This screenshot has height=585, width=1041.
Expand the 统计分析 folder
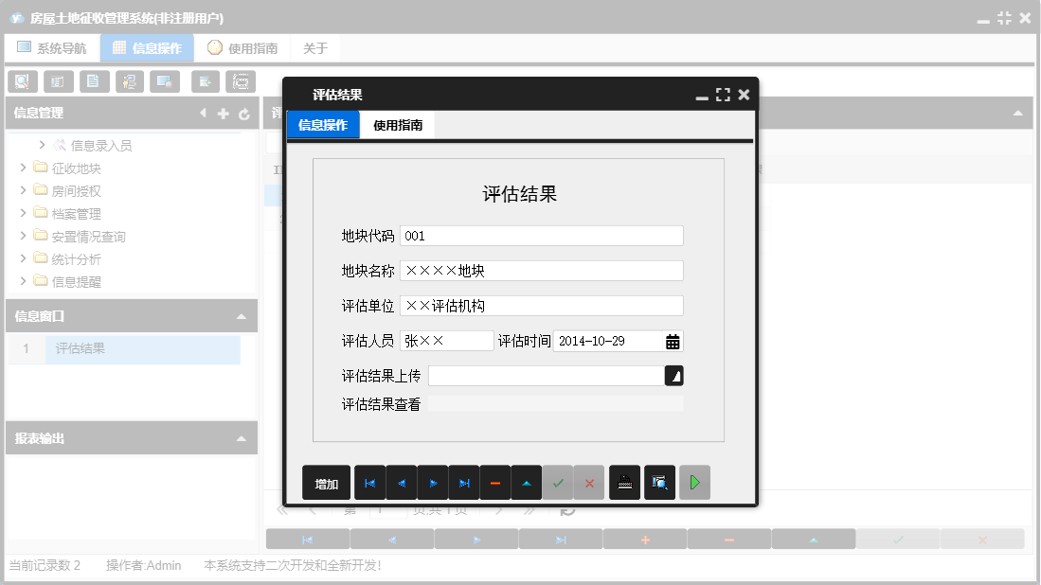(21, 257)
